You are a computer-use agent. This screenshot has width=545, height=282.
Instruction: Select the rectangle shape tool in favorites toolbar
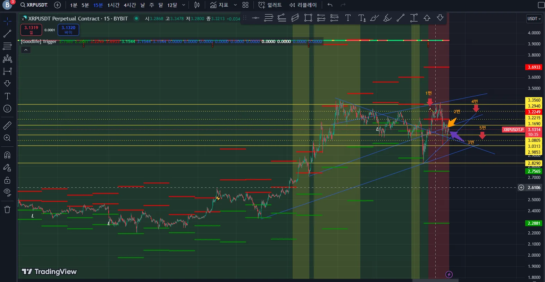click(308, 18)
